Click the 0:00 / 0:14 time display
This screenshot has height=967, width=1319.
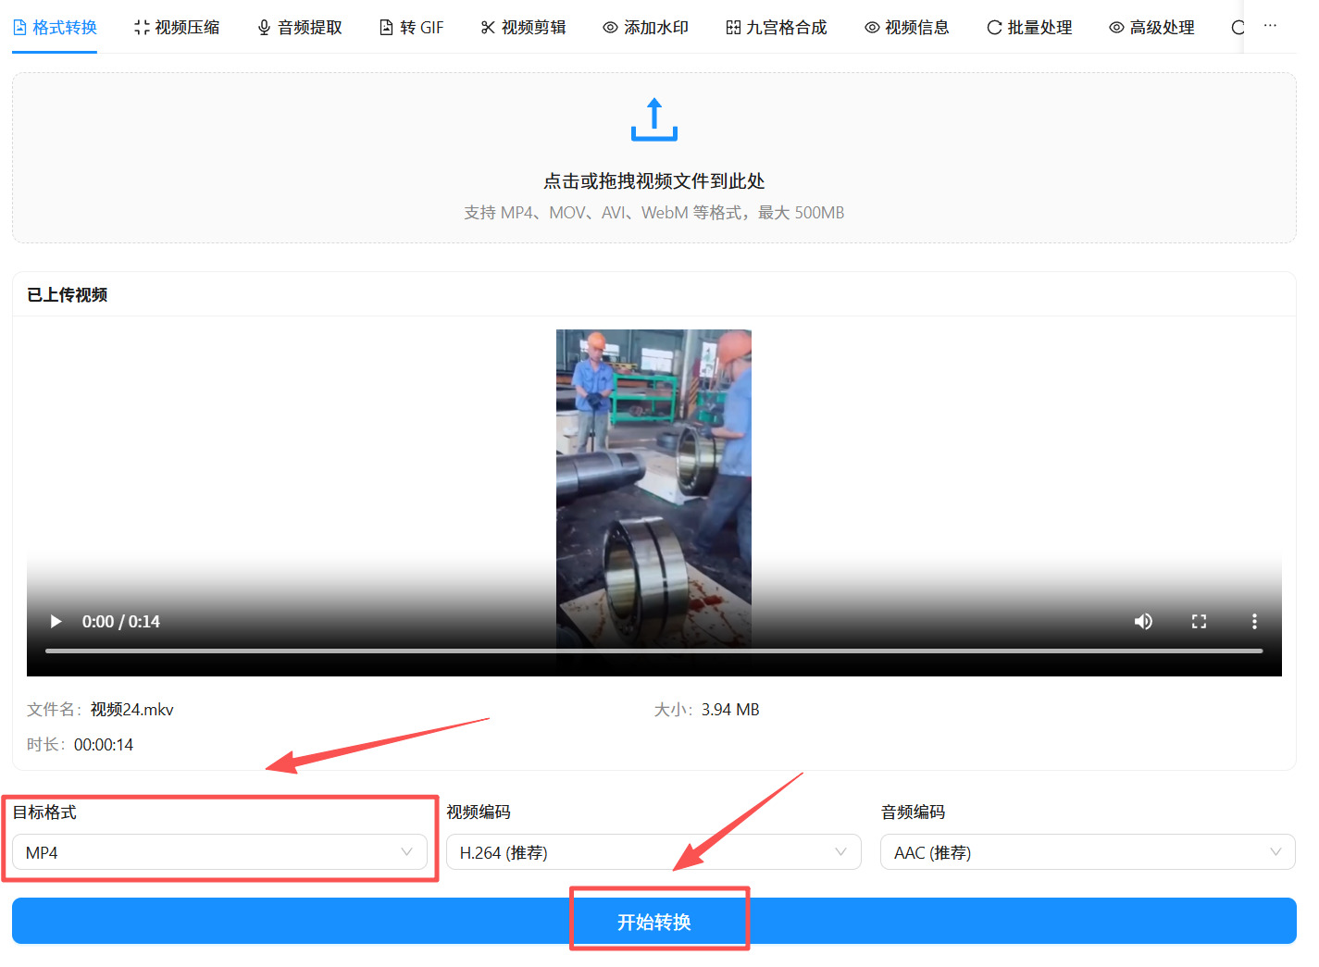pos(121,622)
